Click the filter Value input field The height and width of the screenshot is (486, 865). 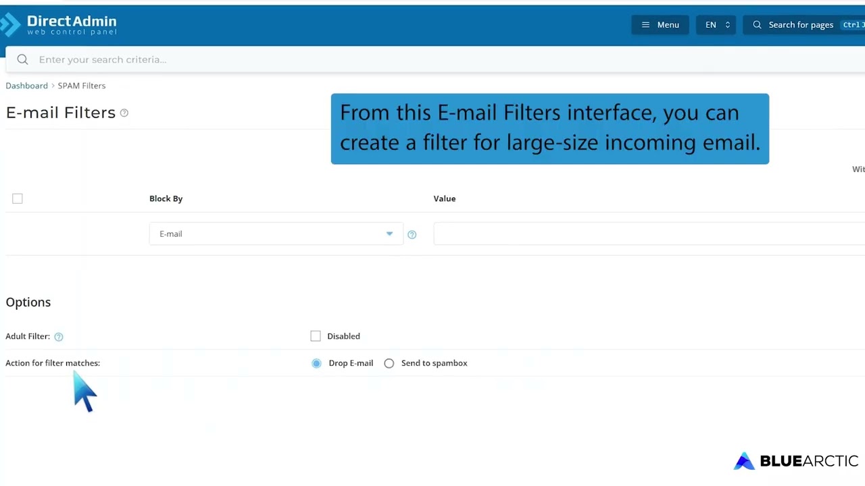649,234
